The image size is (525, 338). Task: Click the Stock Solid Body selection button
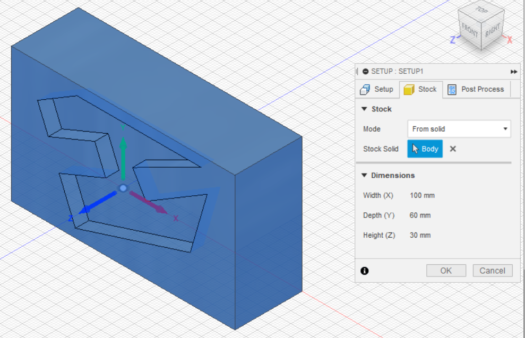[x=425, y=149]
